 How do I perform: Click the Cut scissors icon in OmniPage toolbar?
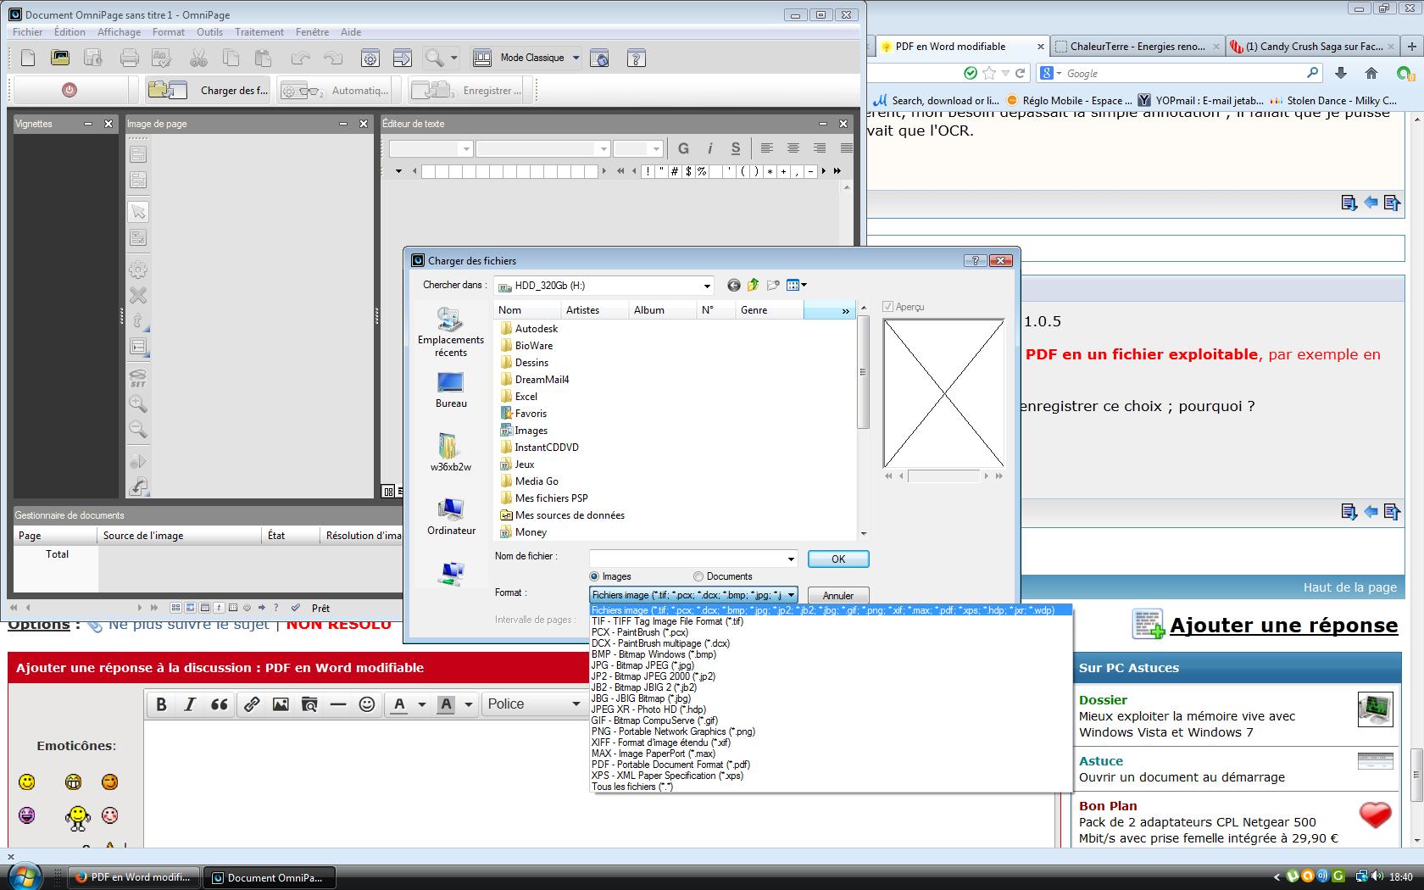pos(198,58)
